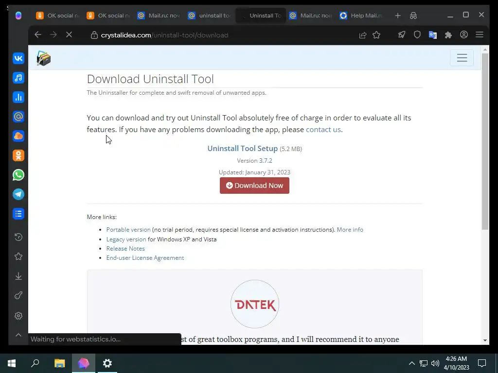Open Windows taskbar search

[x=35, y=363]
